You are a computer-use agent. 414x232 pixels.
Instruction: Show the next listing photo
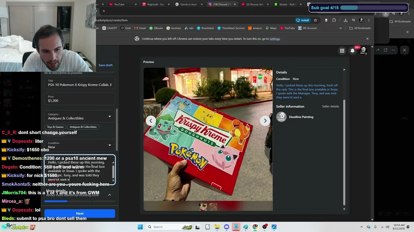coord(265,121)
